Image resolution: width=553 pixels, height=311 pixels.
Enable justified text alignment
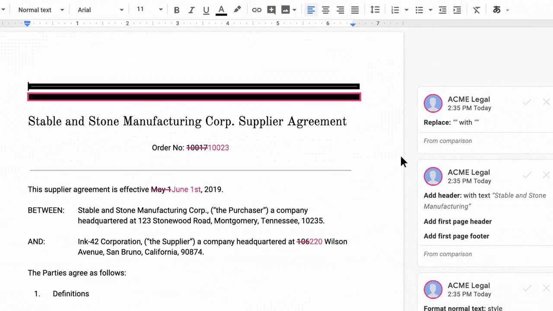[x=355, y=10]
